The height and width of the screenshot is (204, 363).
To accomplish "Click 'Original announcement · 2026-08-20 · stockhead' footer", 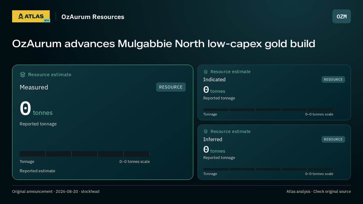I will tap(56, 192).
